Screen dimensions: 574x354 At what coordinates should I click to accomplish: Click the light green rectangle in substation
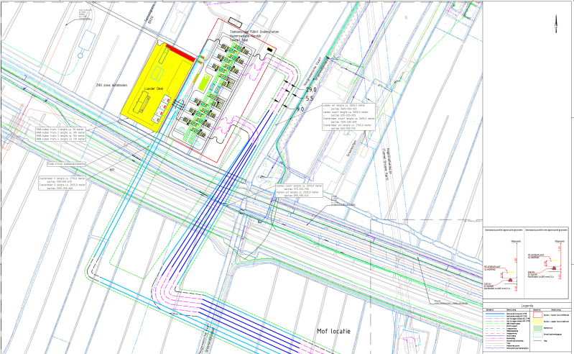click(203, 83)
